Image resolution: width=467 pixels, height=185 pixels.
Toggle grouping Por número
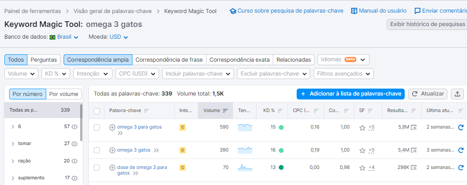pos(27,94)
